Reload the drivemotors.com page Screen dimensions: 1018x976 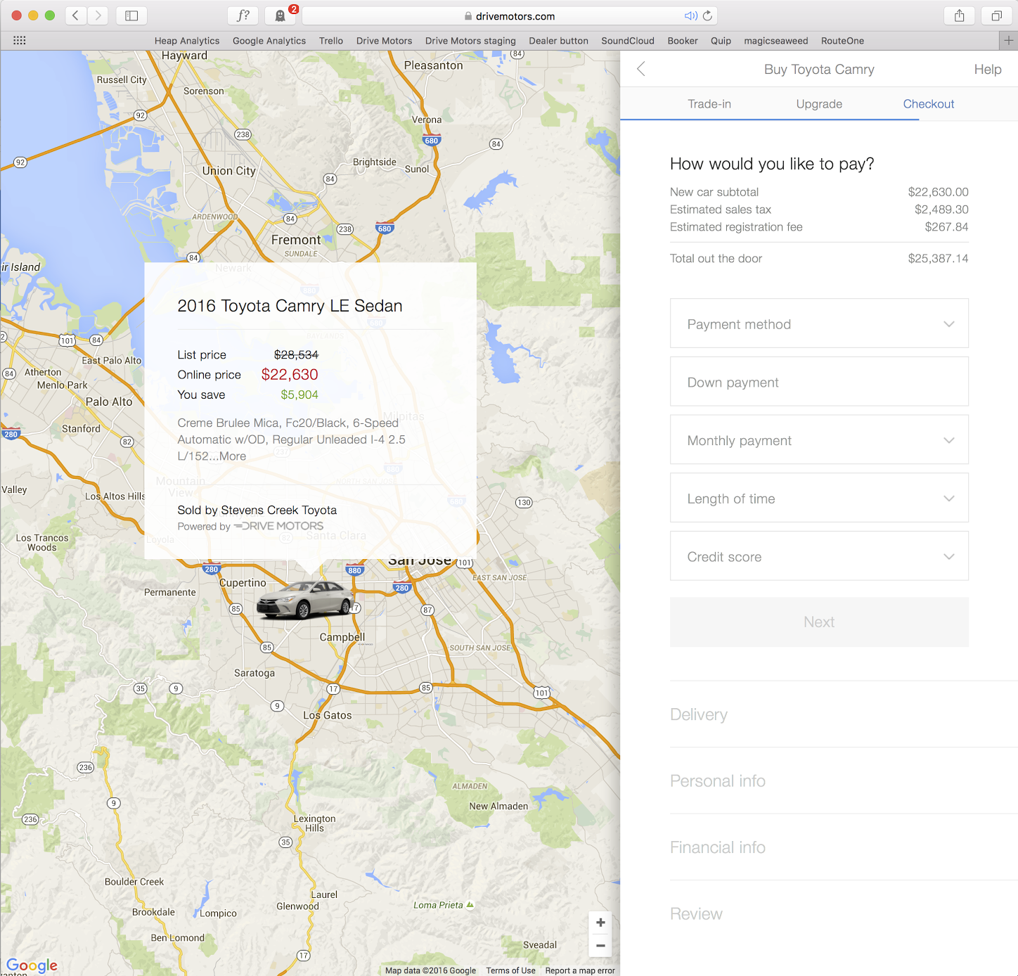(707, 15)
